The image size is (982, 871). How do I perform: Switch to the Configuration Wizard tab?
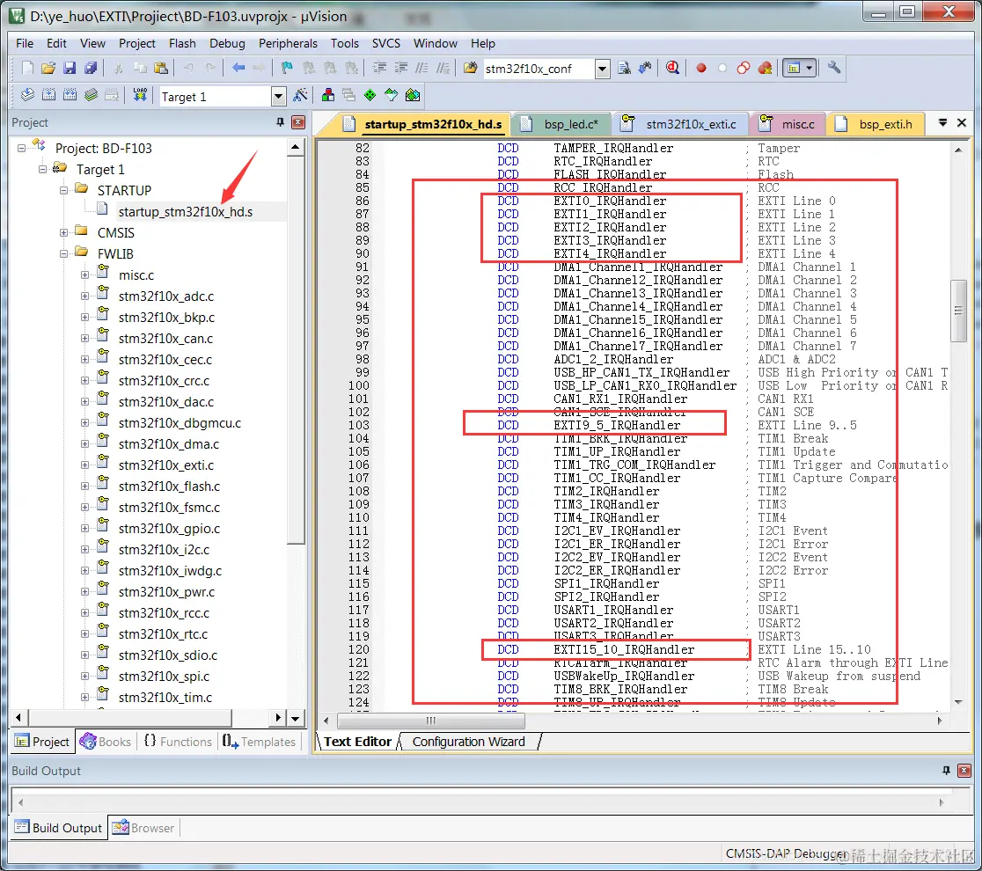tap(468, 742)
